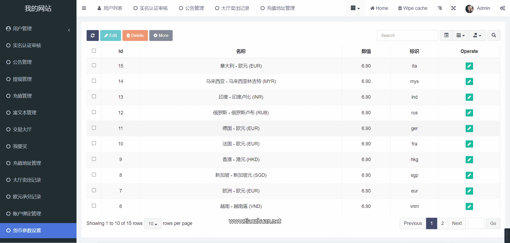
Task: Click the refresh table icon button
Action: pyautogui.click(x=92, y=35)
